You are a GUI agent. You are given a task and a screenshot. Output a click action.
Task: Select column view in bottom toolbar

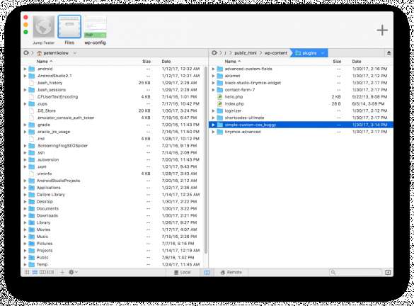(42, 272)
